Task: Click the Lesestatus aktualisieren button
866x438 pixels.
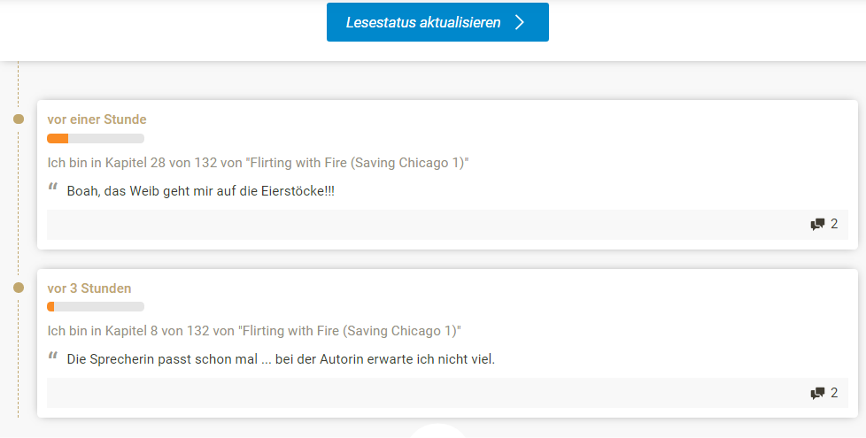Action: point(437,22)
